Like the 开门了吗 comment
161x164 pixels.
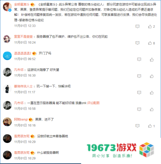point(152,60)
